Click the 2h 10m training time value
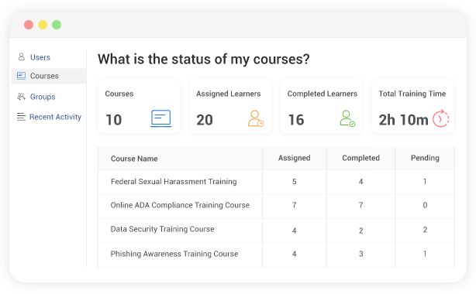 tap(403, 120)
